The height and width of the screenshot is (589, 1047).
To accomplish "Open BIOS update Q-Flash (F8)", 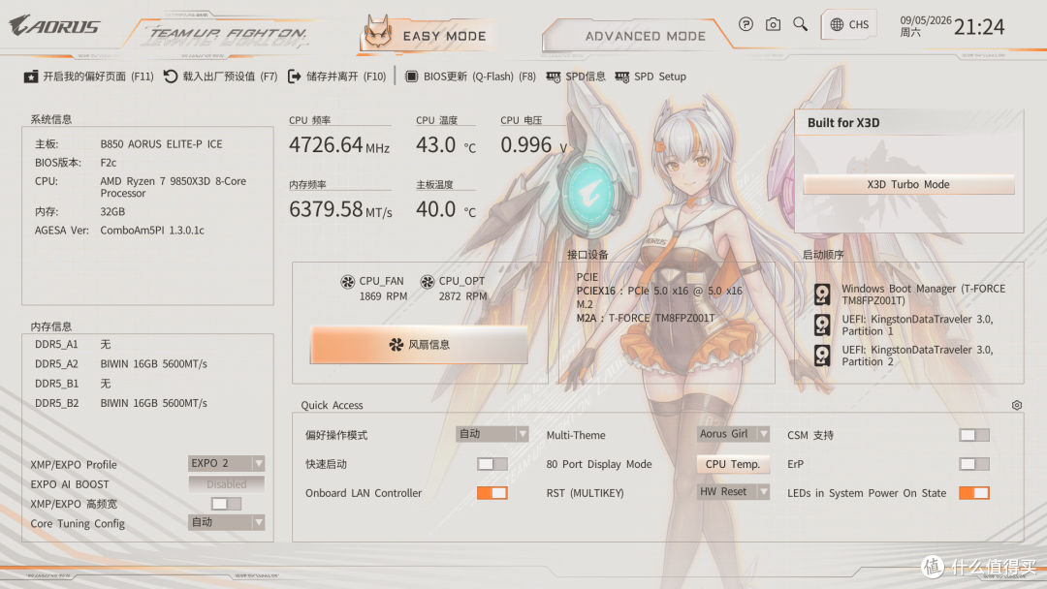I will 470,77.
